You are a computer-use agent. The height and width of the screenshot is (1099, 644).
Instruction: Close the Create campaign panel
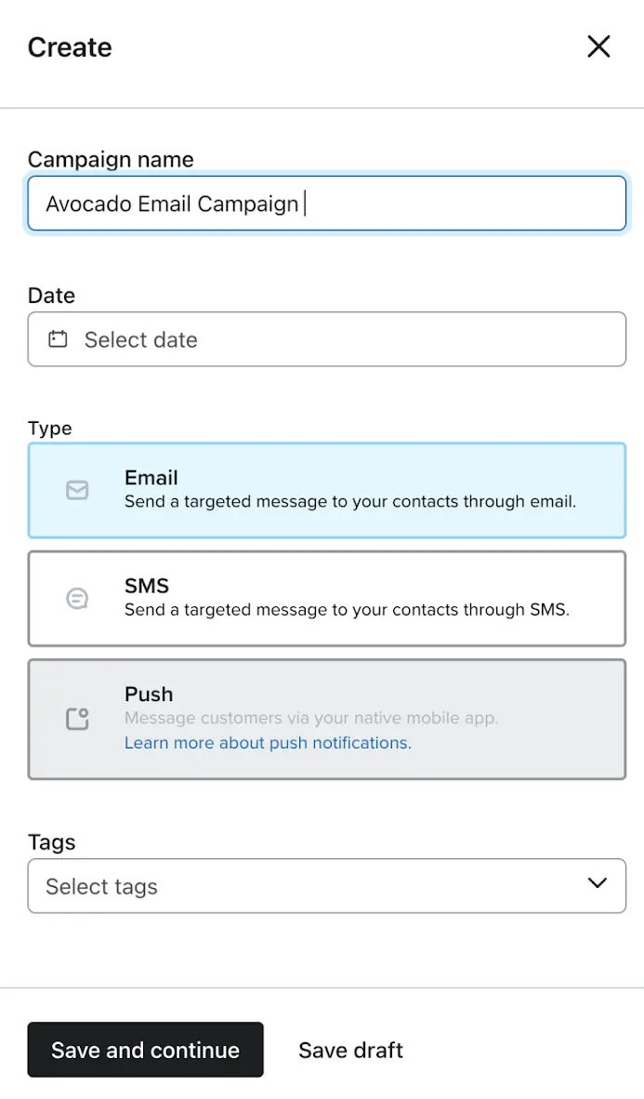pos(598,46)
